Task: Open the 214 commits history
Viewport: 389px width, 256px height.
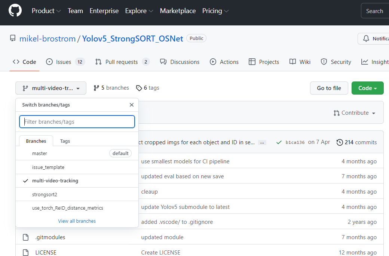Action: tap(356, 142)
